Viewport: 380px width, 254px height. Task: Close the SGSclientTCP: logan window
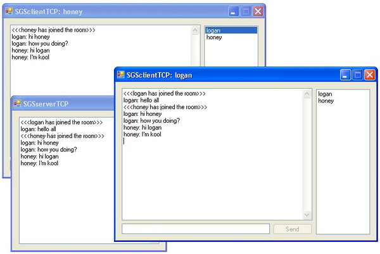click(x=370, y=75)
